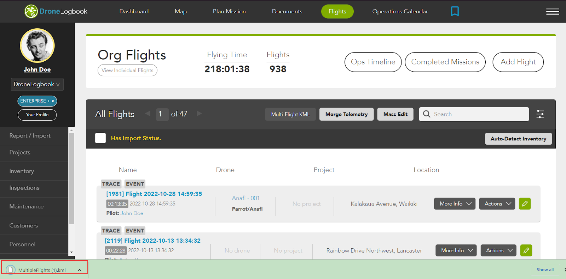Open Your Profile
The height and width of the screenshot is (279, 566).
click(37, 115)
